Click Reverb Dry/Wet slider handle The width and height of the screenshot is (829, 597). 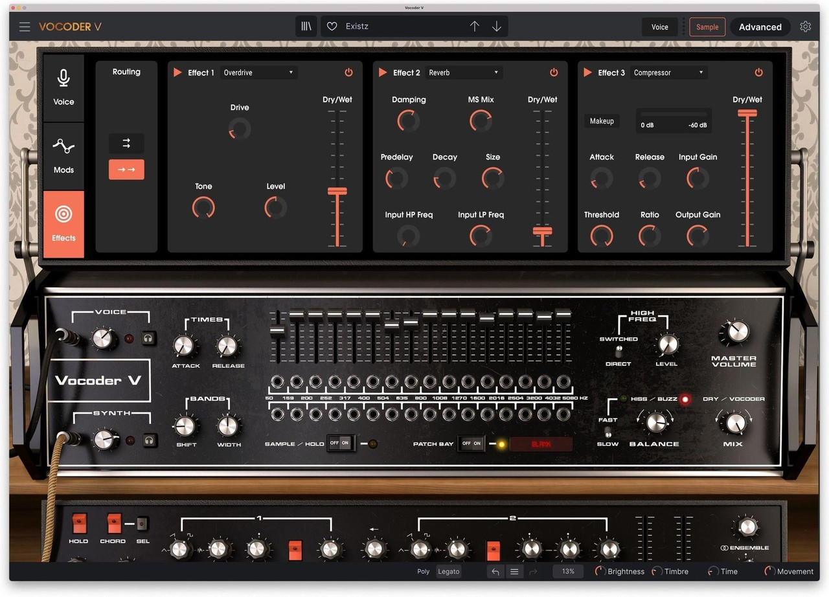tap(543, 231)
